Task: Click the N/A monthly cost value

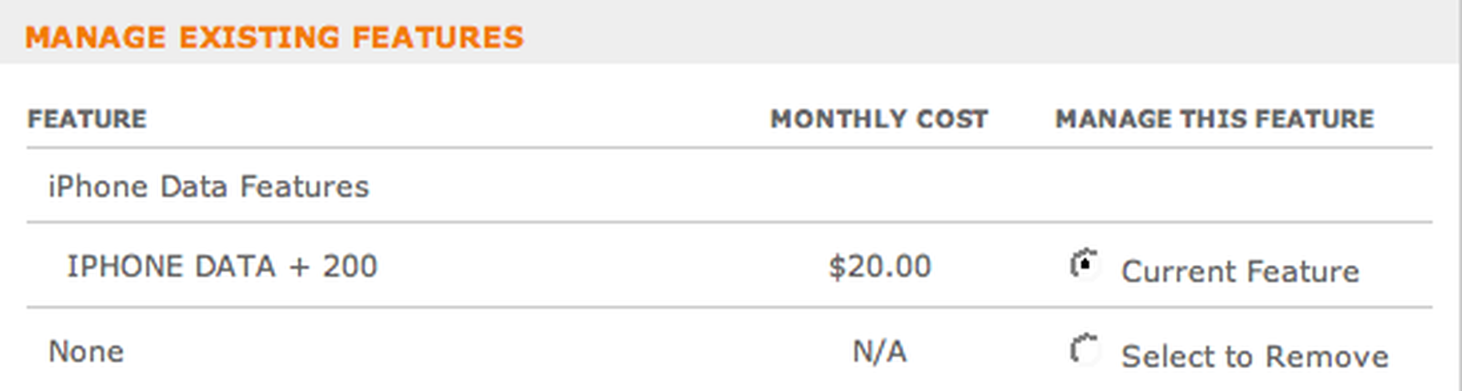Action: pos(879,352)
